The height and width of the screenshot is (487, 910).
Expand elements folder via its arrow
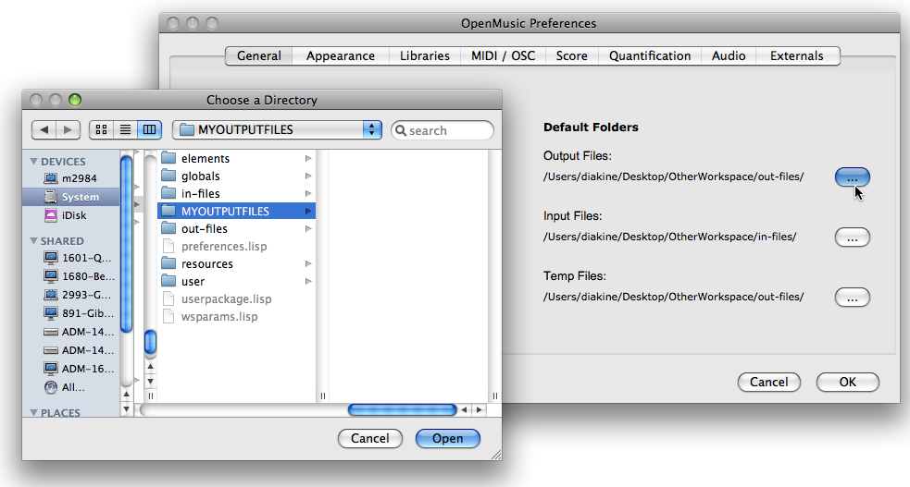(x=308, y=158)
